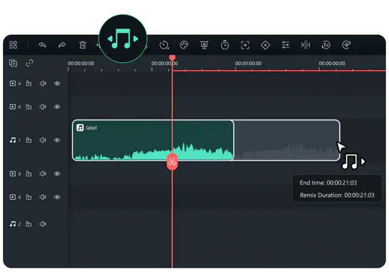This screenshot has height=272, width=389.
Task: Toggle the auto-link chain icon
Action: pyautogui.click(x=29, y=63)
